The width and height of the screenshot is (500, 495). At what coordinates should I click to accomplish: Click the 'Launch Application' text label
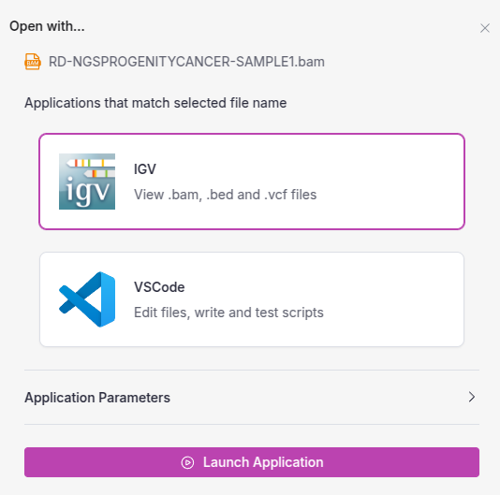point(263,462)
